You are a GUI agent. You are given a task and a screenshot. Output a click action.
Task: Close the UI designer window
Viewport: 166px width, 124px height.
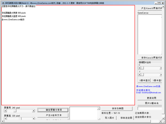tap(163, 3)
